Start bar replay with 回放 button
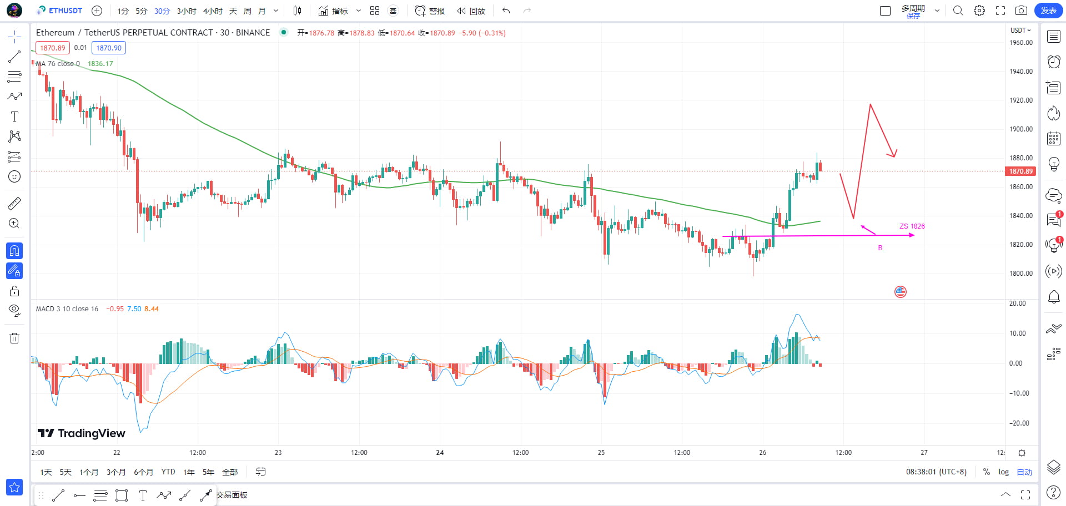This screenshot has width=1066, height=506. tap(471, 11)
